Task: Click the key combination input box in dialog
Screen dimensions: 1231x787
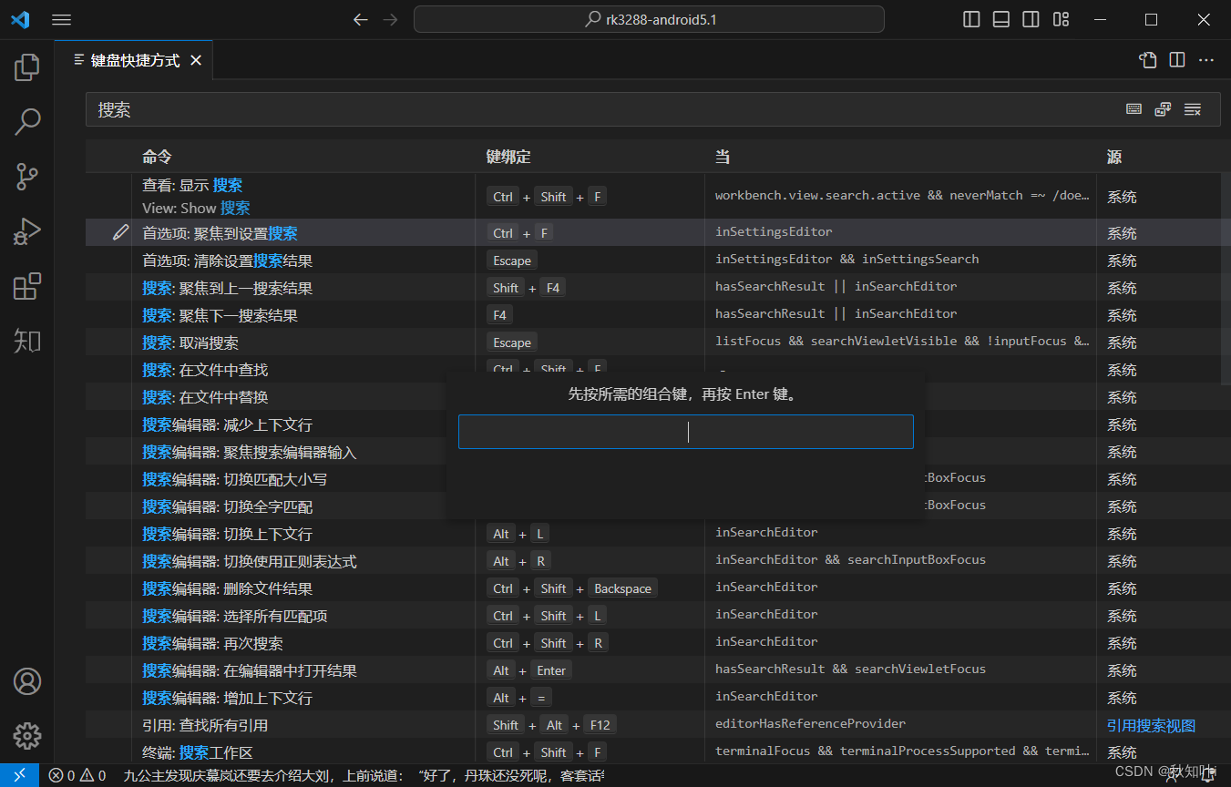Action: pyautogui.click(x=685, y=432)
